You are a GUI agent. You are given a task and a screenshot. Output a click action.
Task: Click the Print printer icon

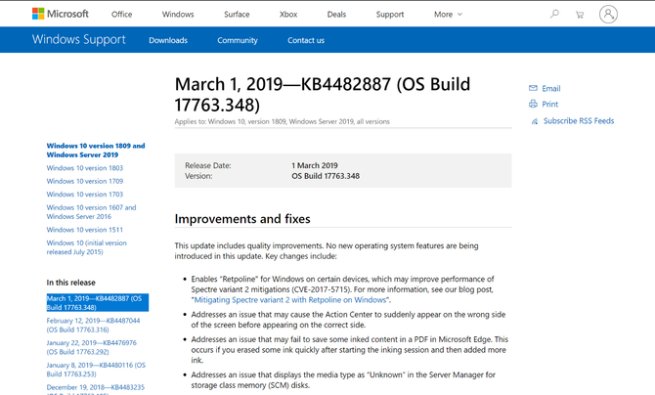[533, 104]
